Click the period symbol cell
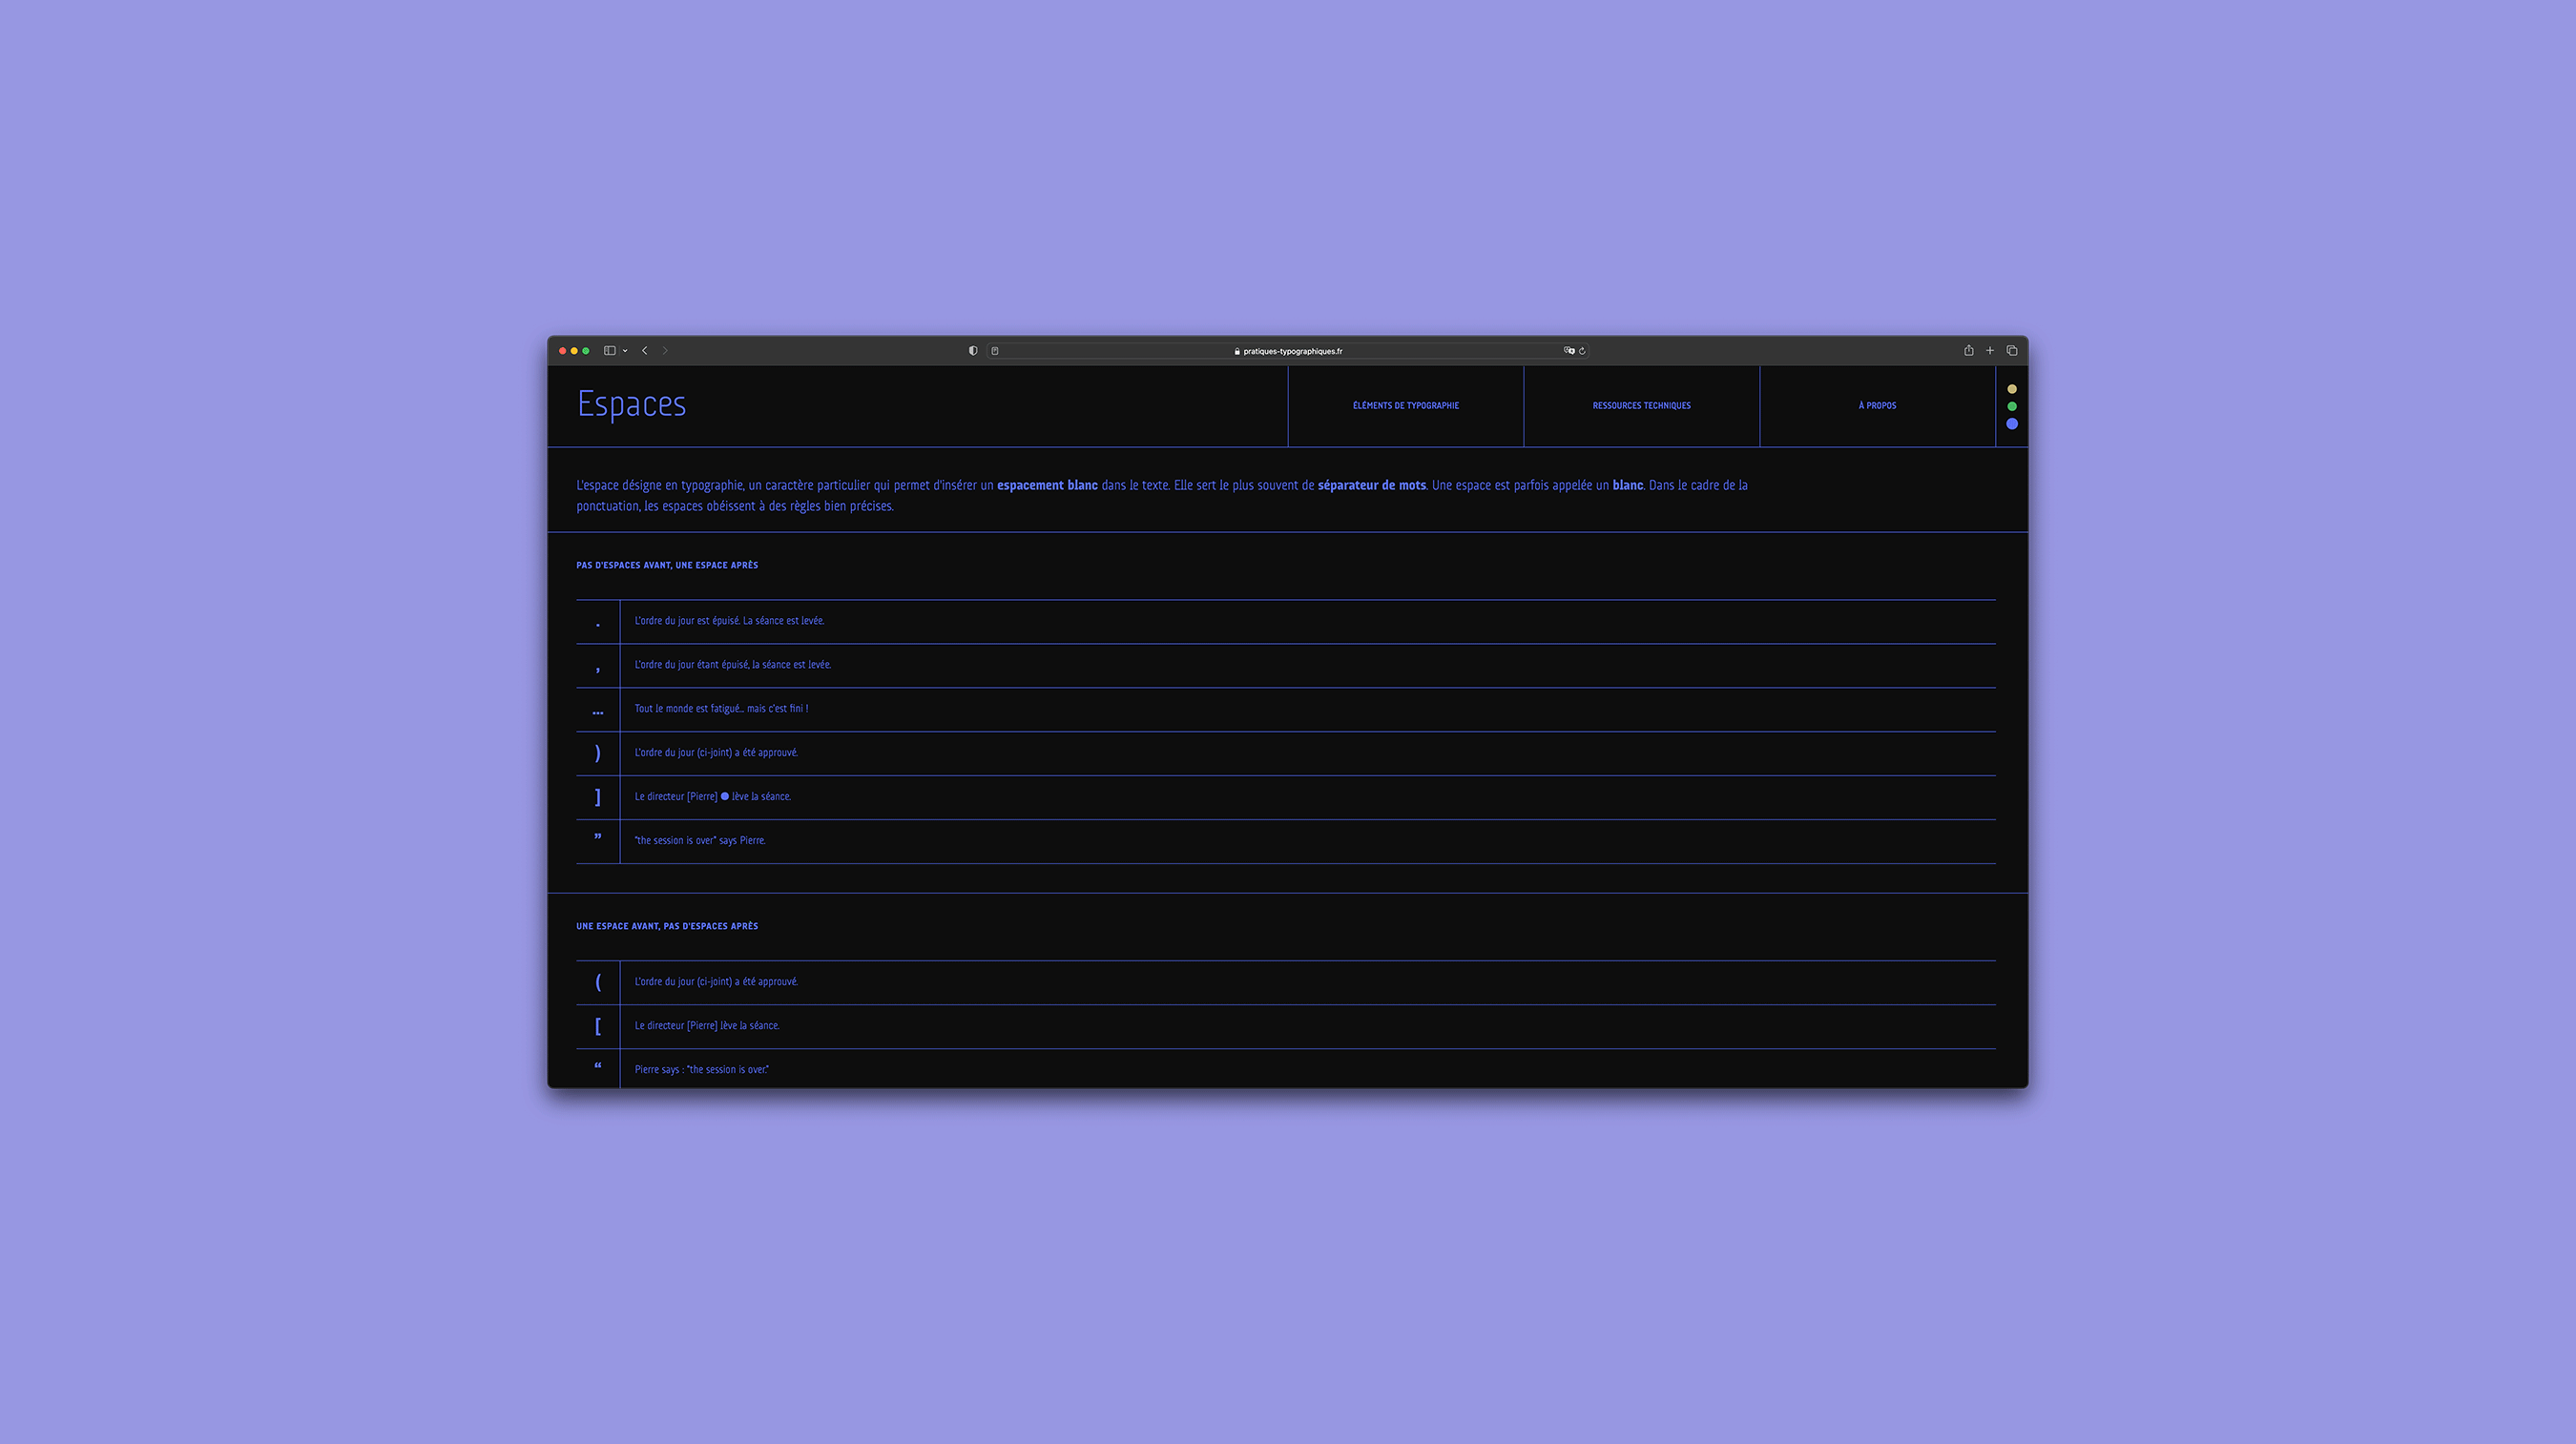2576x1444 pixels. (598, 622)
